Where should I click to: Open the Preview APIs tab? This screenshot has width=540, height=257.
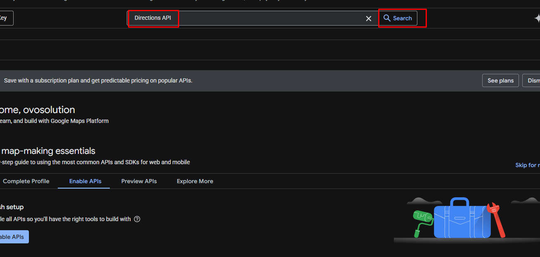coord(139,181)
